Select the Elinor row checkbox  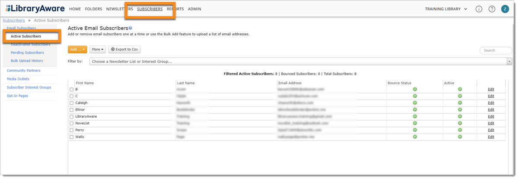[71, 110]
